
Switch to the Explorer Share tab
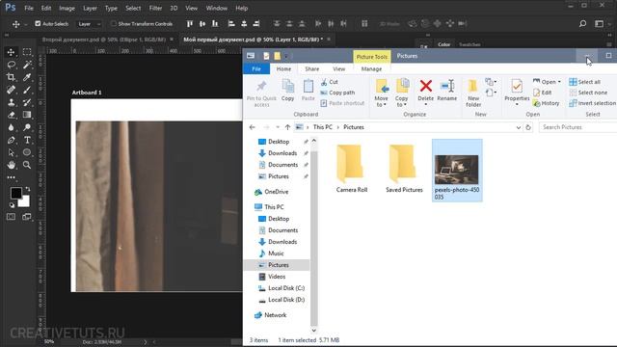(x=312, y=68)
